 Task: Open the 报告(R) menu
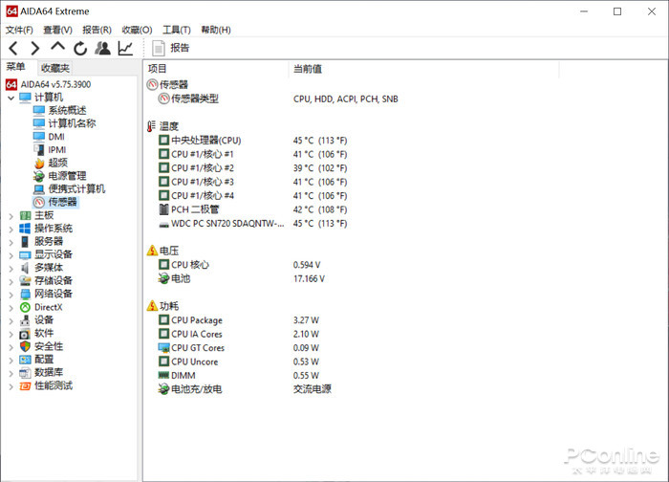[x=97, y=30]
